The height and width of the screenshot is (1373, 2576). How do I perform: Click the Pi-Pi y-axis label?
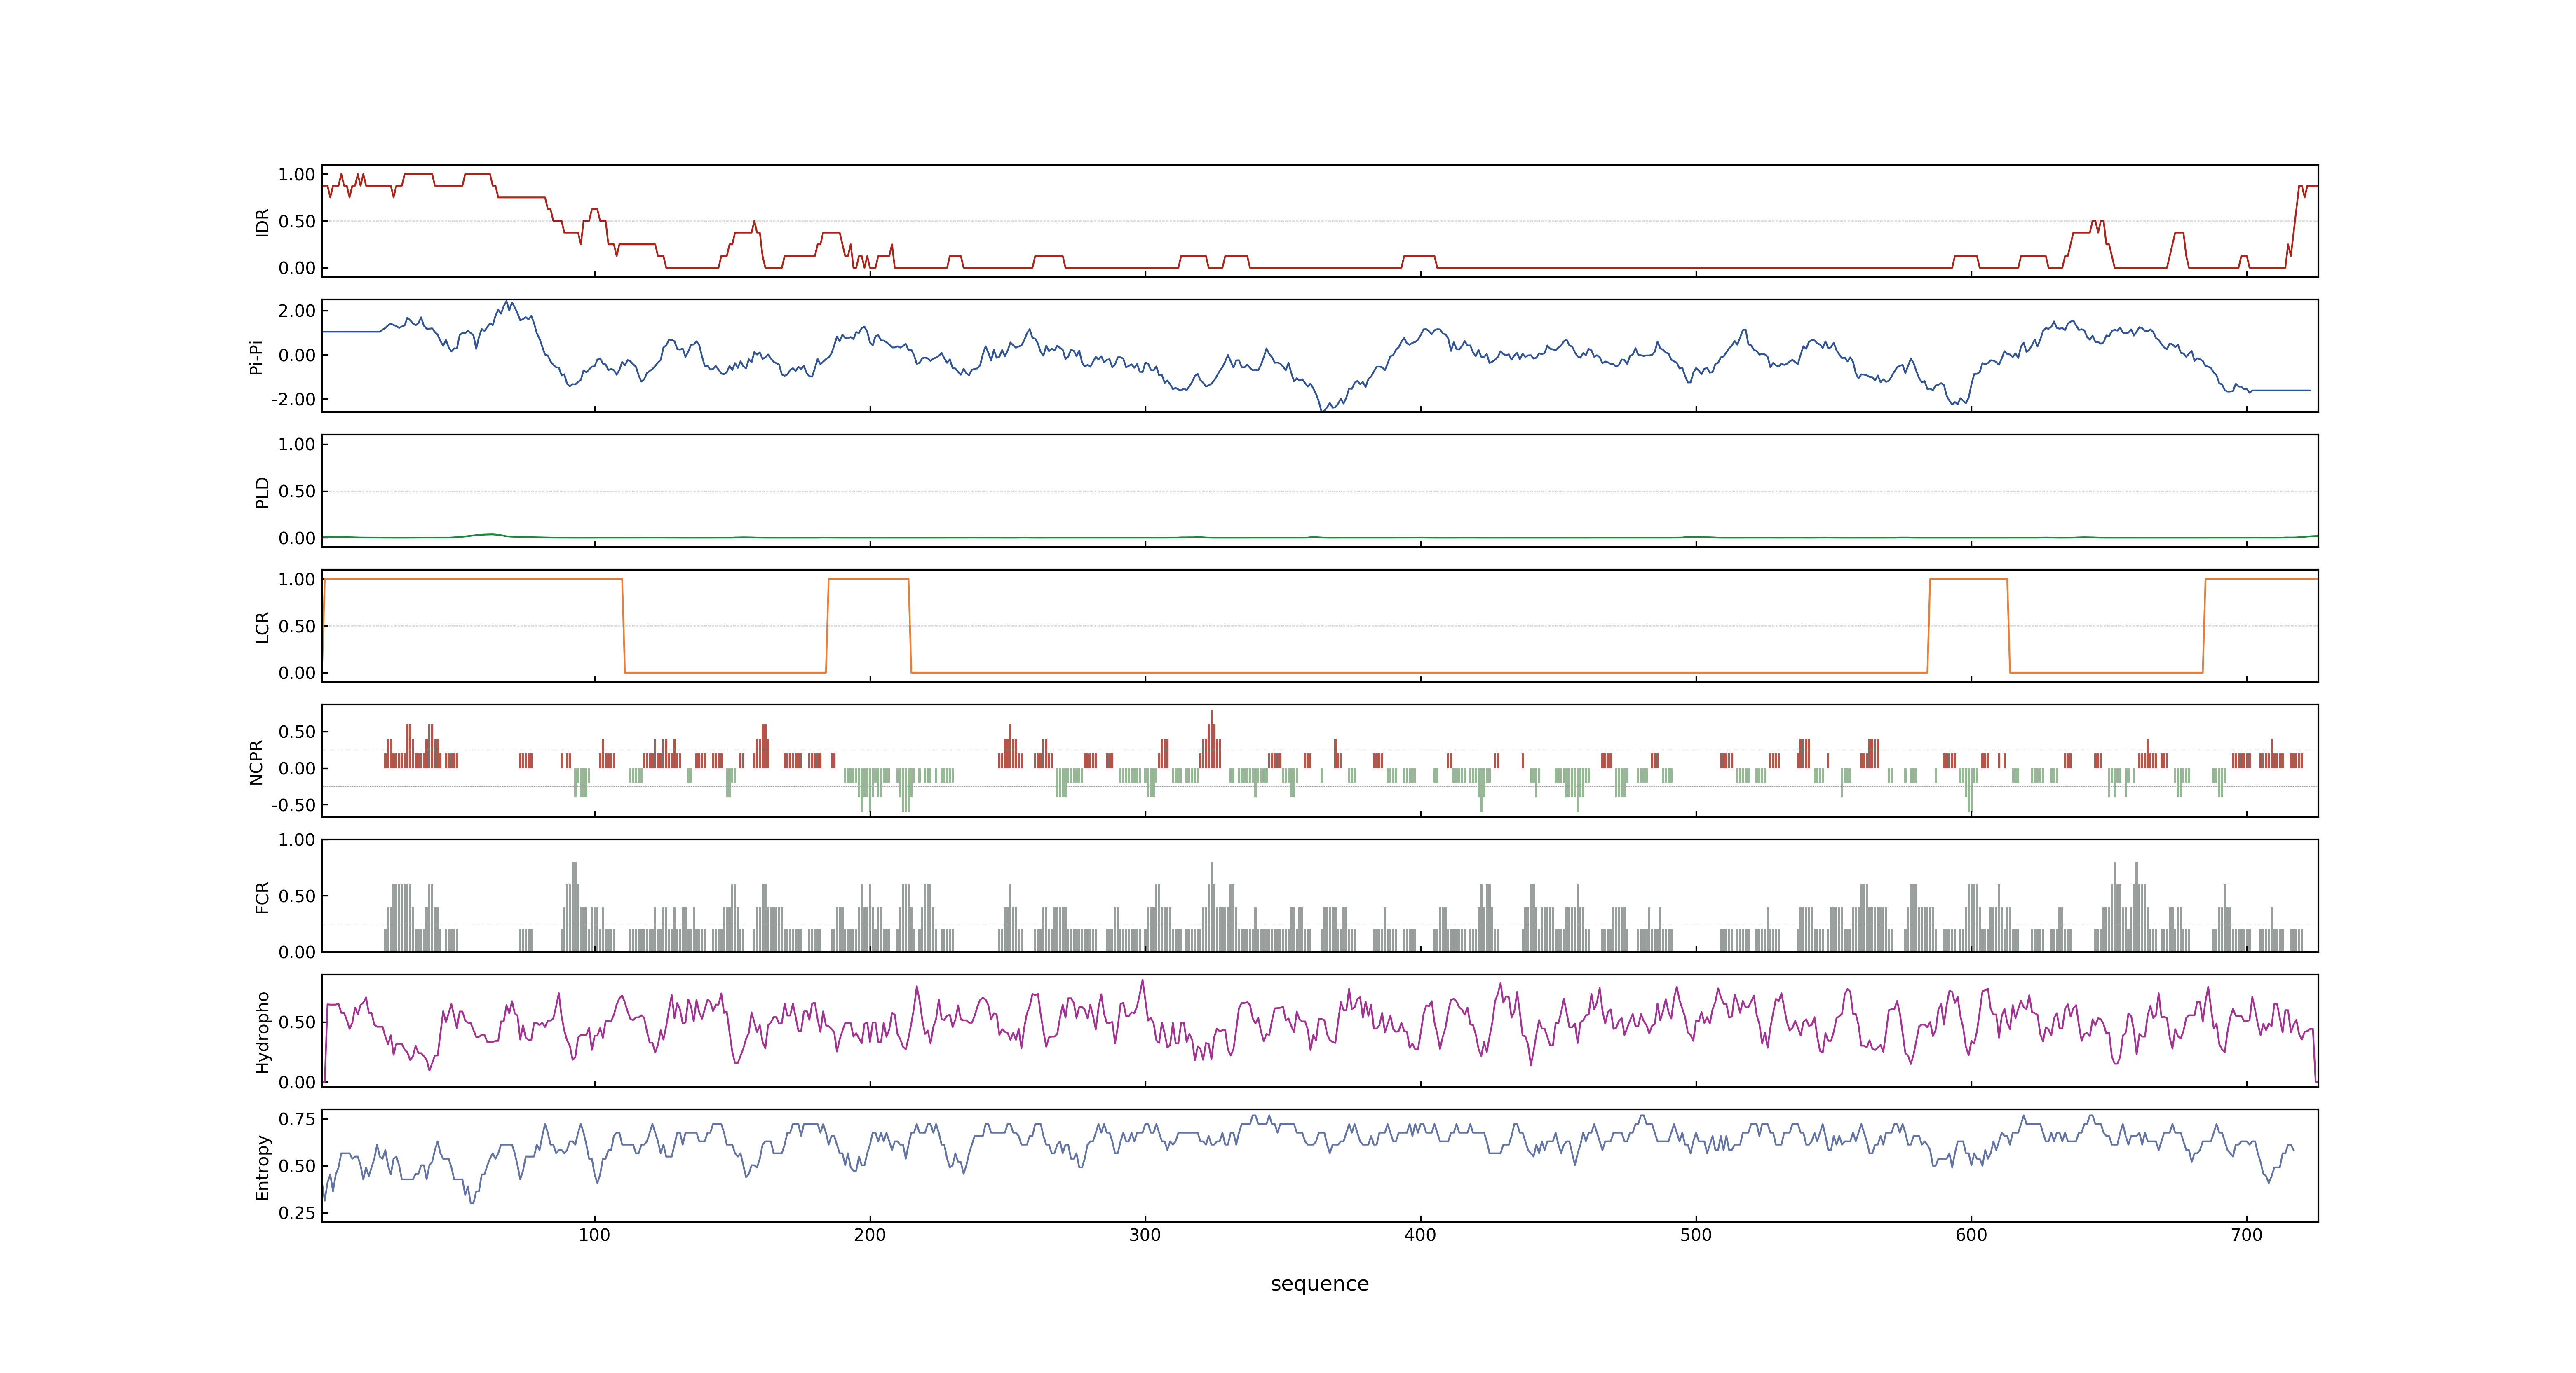click(x=256, y=357)
